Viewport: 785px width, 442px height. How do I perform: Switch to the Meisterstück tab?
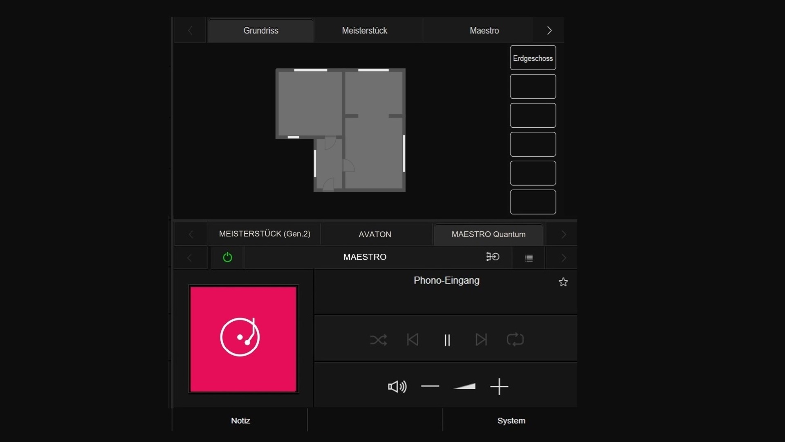(364, 31)
